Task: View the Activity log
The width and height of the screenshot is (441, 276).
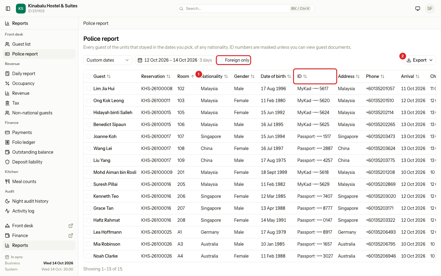Action: pos(39,211)
